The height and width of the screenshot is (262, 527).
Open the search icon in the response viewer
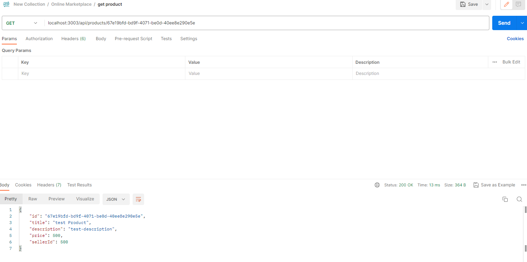point(519,199)
